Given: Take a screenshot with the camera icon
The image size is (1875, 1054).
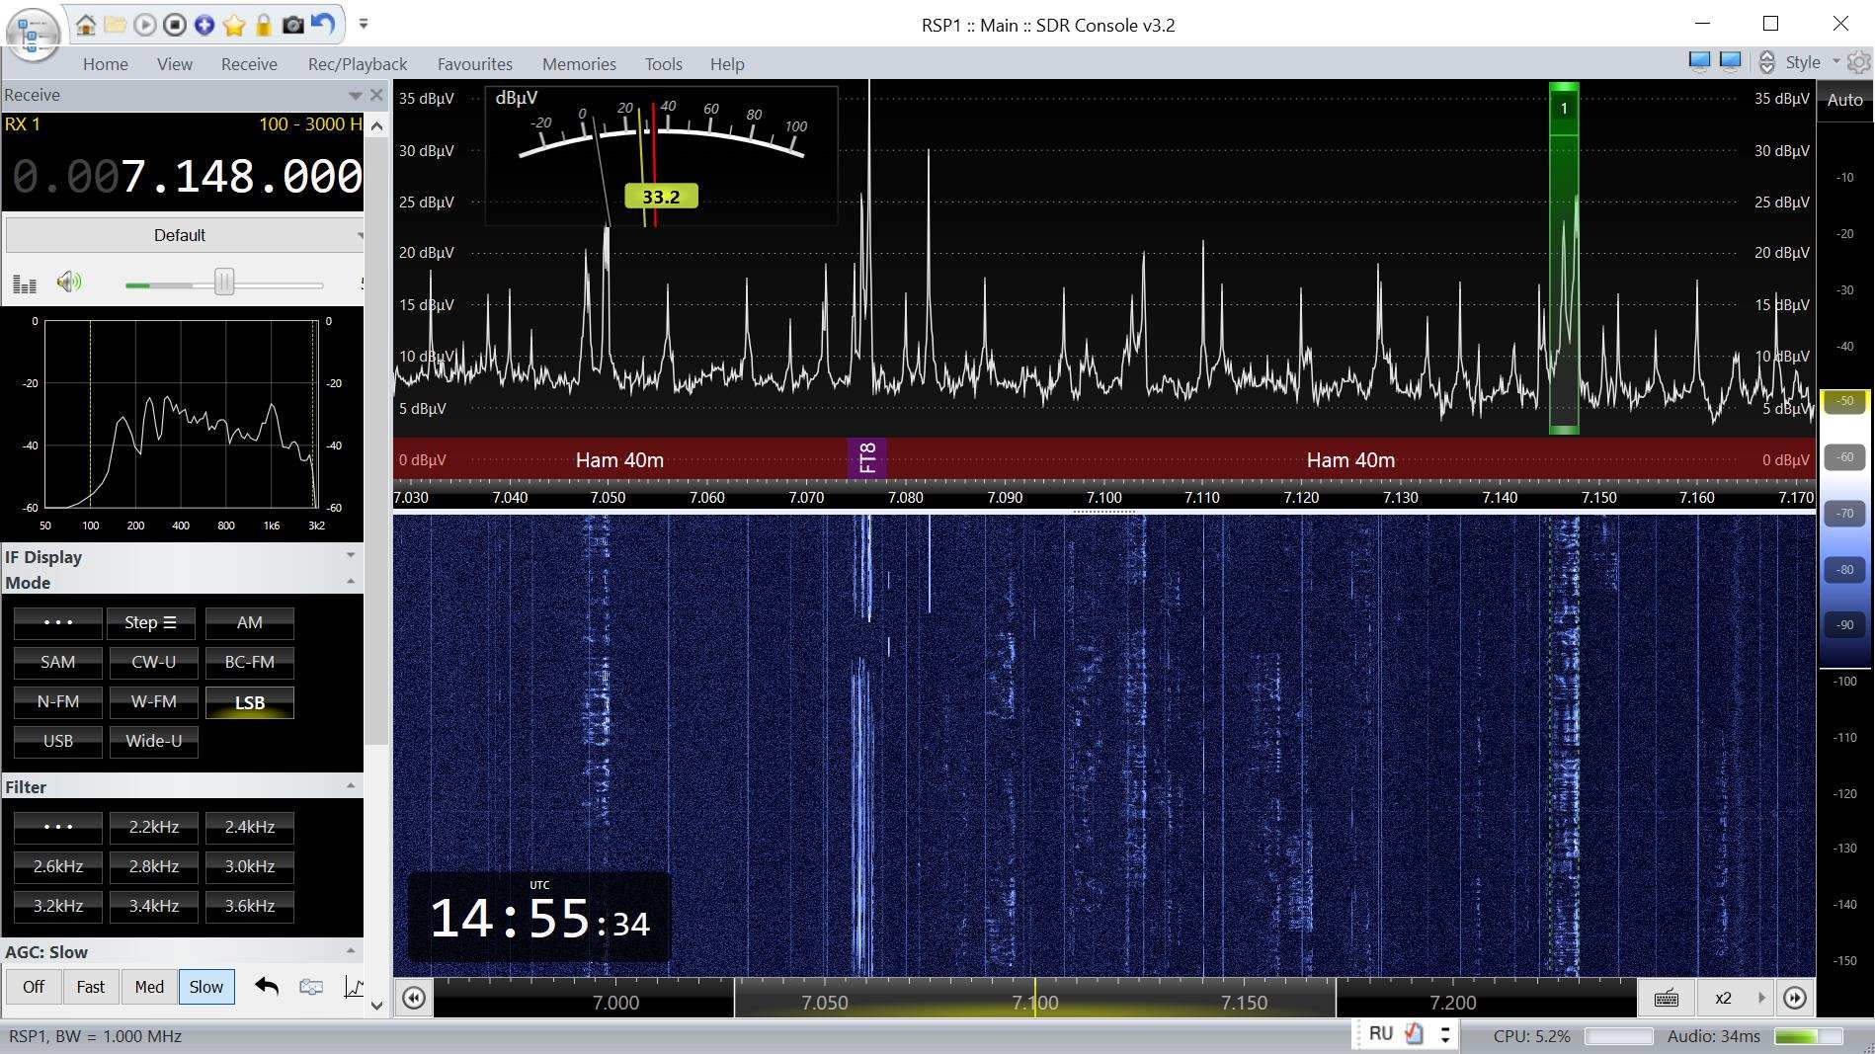Looking at the screenshot, I should click(x=293, y=25).
